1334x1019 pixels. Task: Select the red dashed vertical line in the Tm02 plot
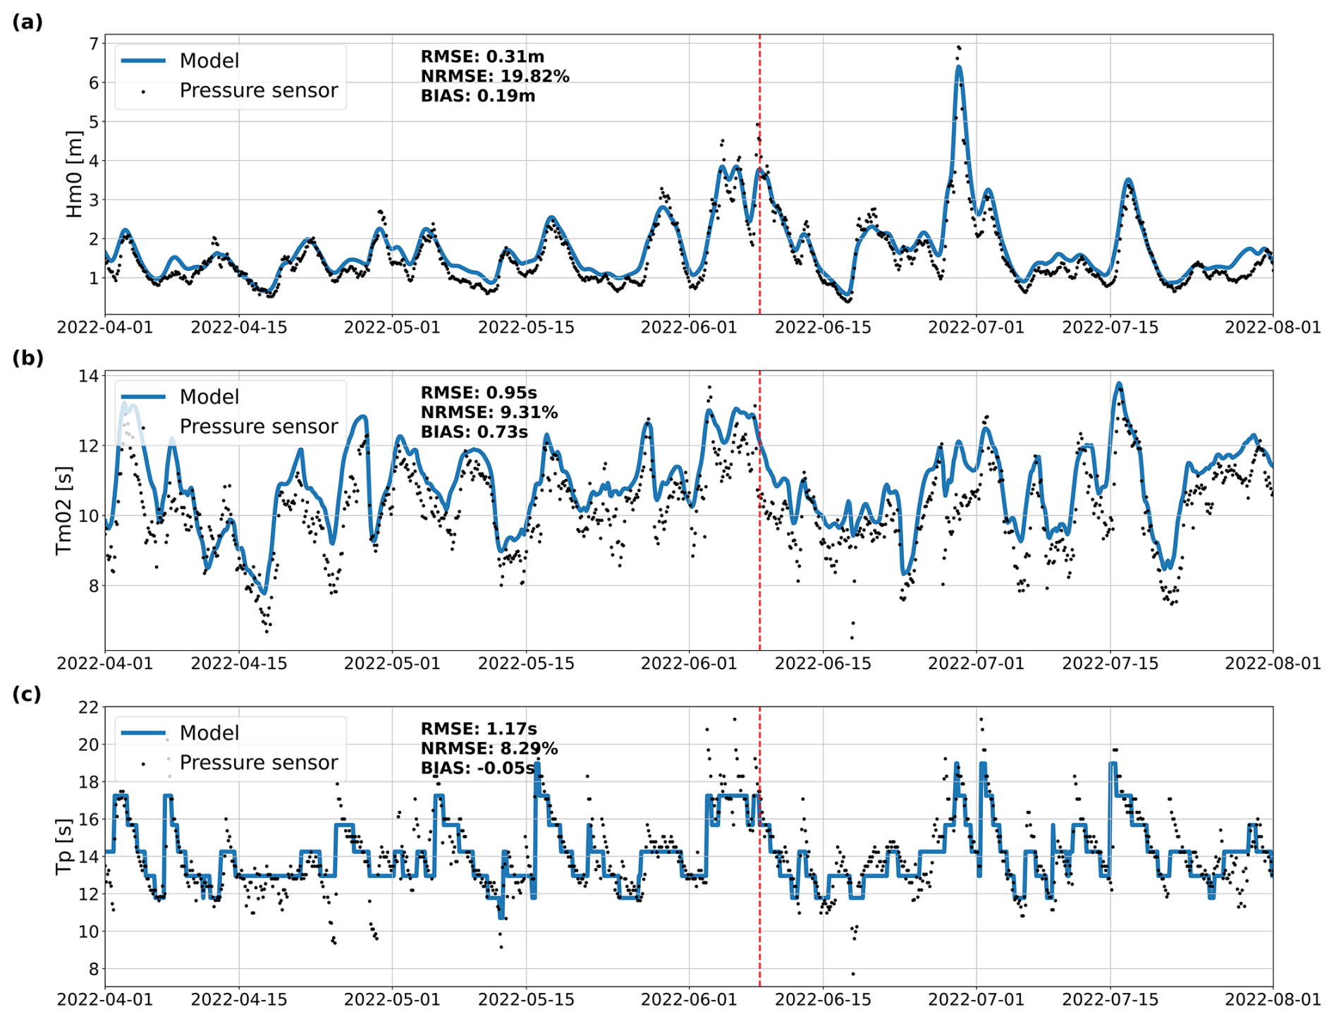[759, 564]
